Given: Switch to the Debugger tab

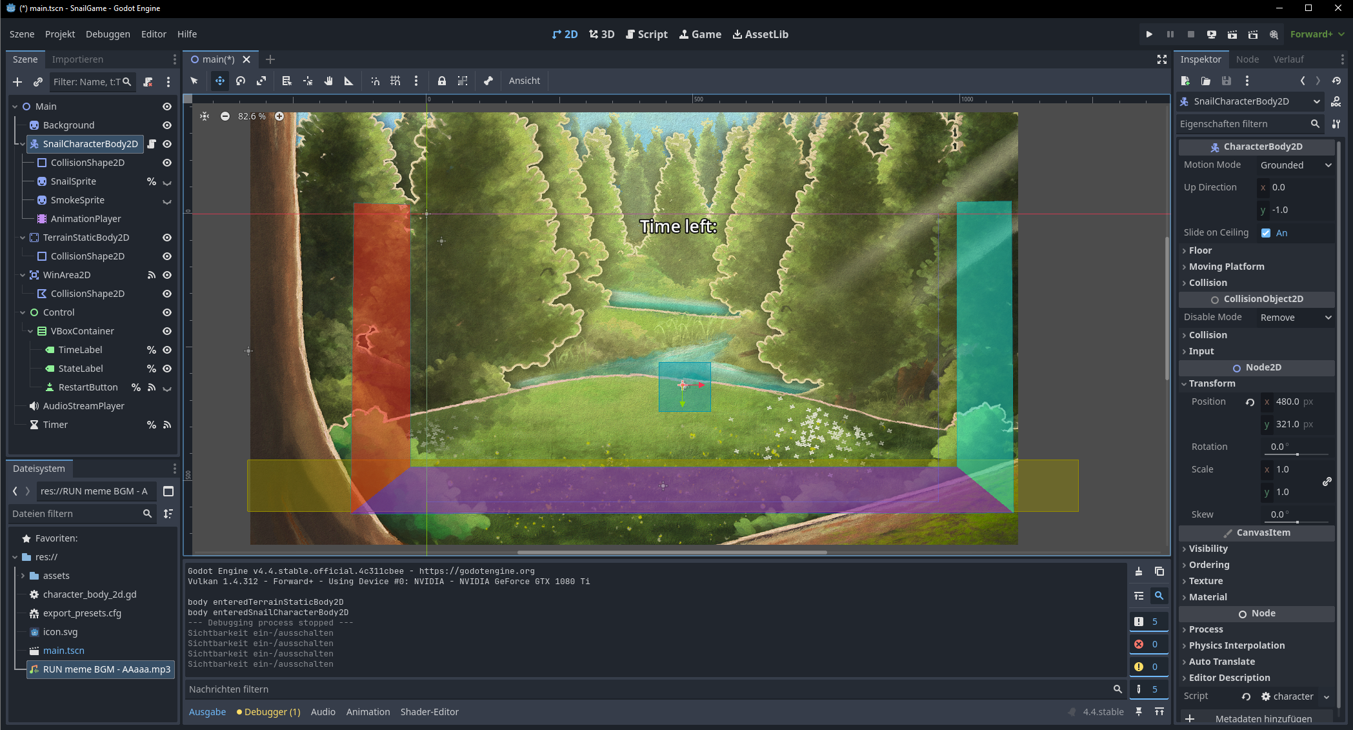Looking at the screenshot, I should tap(269, 712).
